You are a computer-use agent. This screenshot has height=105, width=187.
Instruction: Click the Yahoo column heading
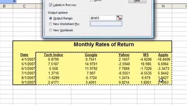124,55
